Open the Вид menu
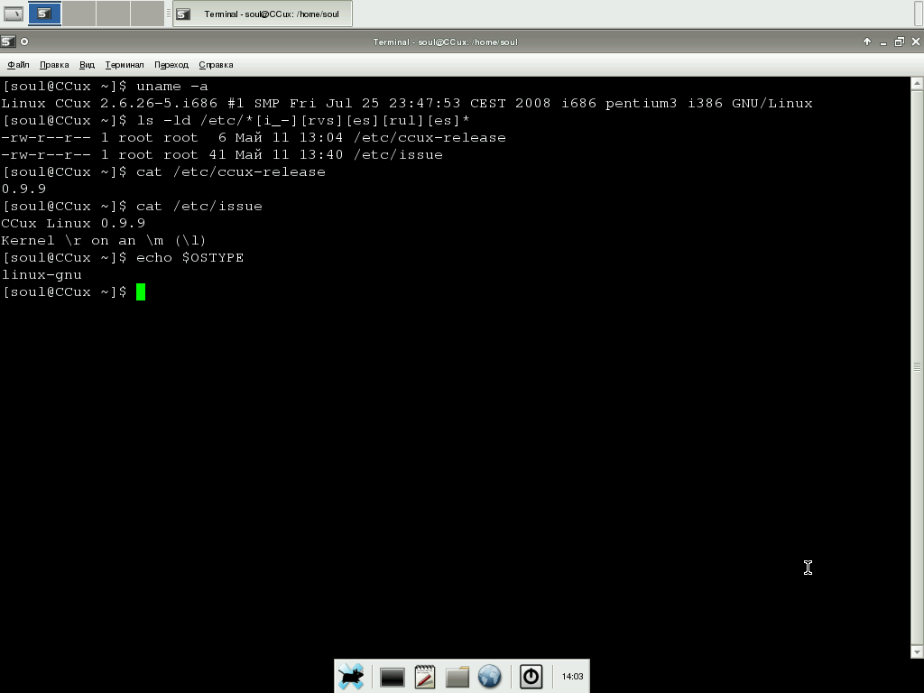The image size is (924, 693). 88,65
